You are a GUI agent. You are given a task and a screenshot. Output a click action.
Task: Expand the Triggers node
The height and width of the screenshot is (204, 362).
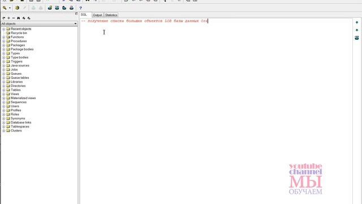click(x=4, y=62)
